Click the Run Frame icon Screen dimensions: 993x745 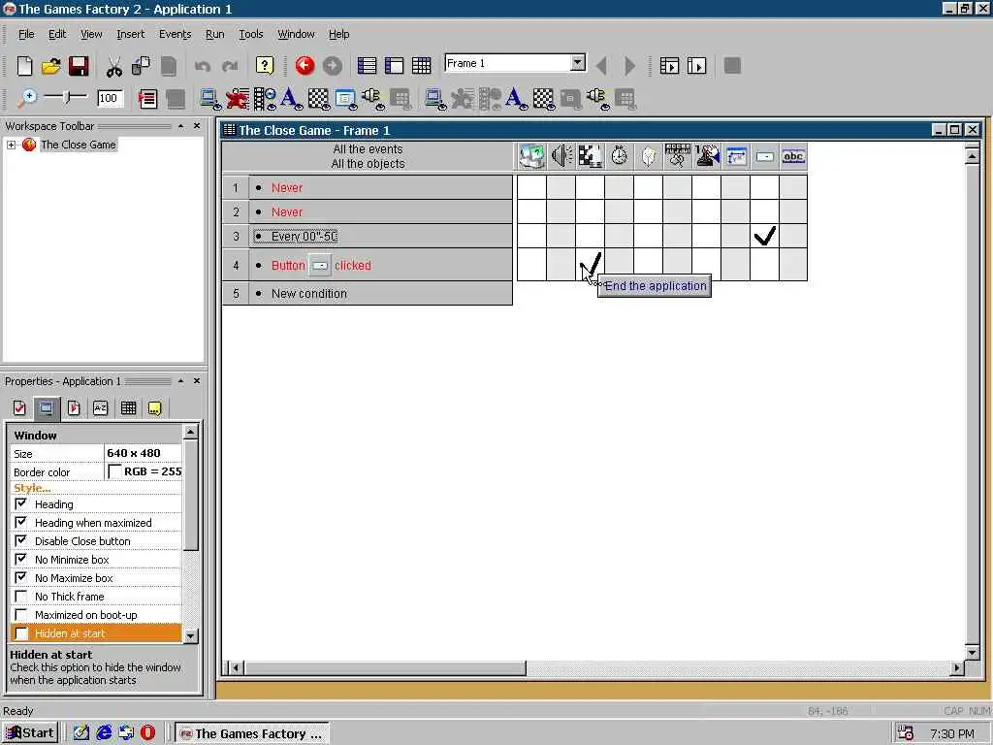pyautogui.click(x=696, y=65)
